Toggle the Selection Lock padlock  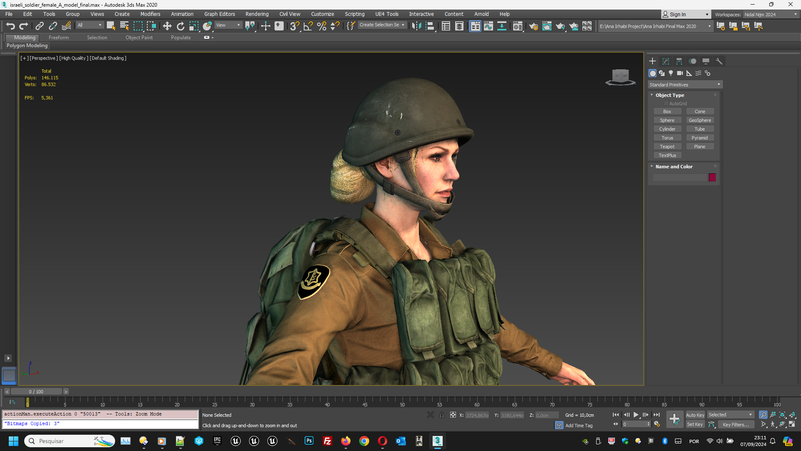(441, 415)
